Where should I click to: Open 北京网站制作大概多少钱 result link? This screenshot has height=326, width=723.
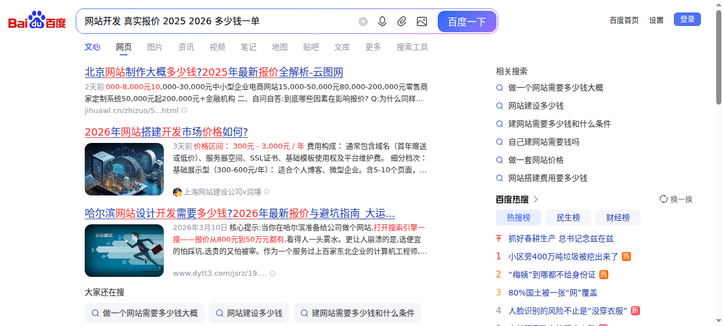click(214, 72)
